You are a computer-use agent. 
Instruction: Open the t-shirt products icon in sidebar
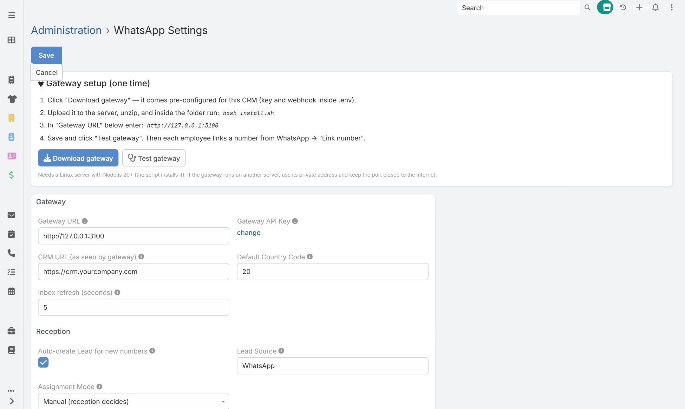(12, 99)
